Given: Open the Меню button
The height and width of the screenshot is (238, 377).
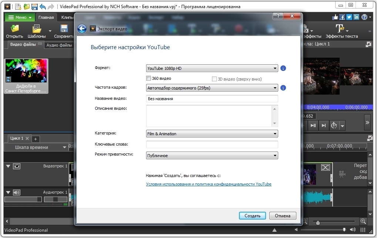Looking at the screenshot, I should (x=20, y=17).
